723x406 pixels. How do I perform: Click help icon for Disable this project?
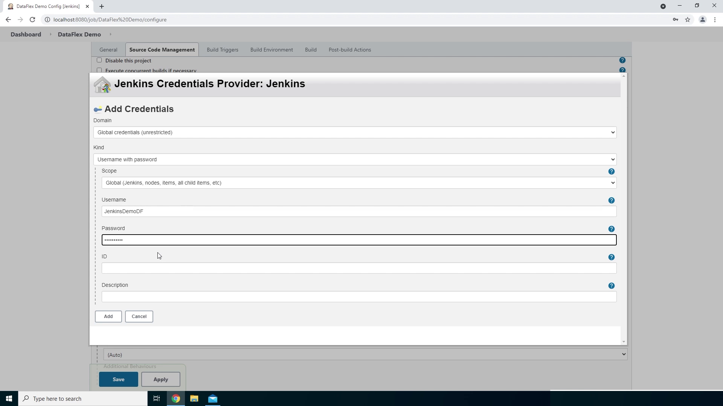point(622,60)
